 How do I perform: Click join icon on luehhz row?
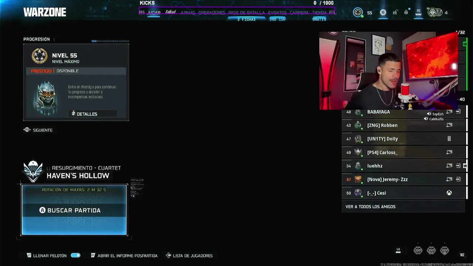click(x=458, y=166)
